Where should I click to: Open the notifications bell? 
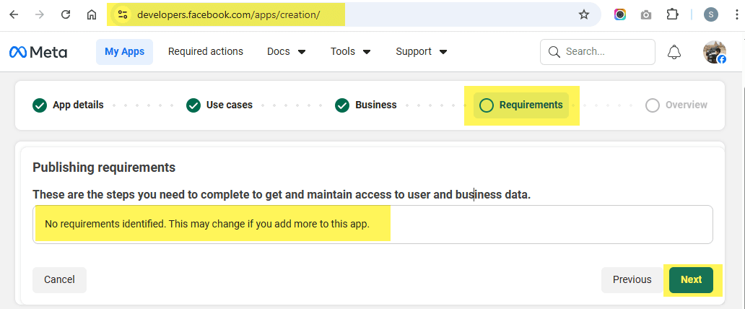[x=674, y=52]
